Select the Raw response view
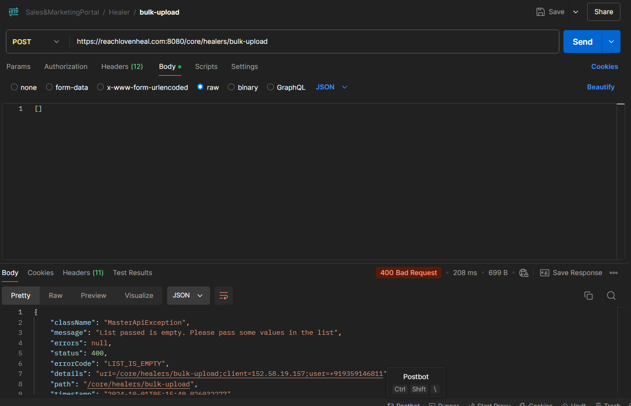This screenshot has height=406, width=631. (x=56, y=296)
